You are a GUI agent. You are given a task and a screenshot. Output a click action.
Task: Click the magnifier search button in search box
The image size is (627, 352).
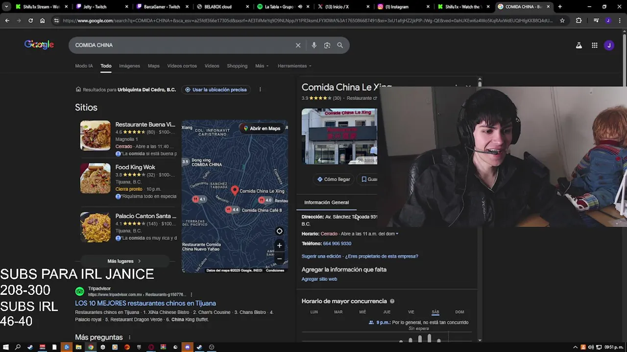[x=340, y=45]
